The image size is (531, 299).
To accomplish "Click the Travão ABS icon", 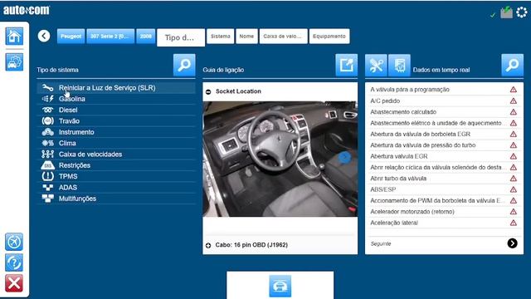I will coord(48,120).
